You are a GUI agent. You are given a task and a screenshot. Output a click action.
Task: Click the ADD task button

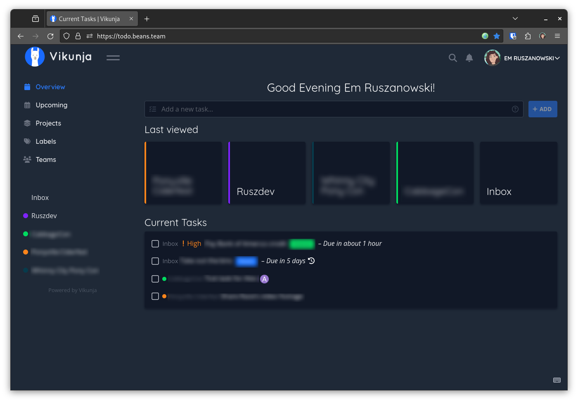(x=542, y=109)
